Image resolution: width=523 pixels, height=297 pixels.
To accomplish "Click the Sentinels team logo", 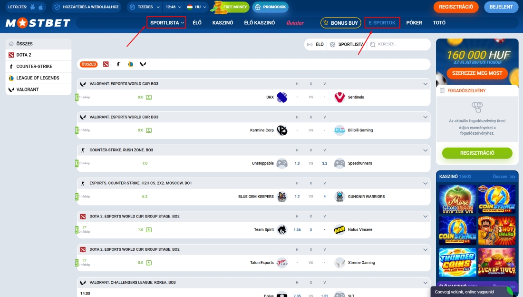I will (339, 97).
